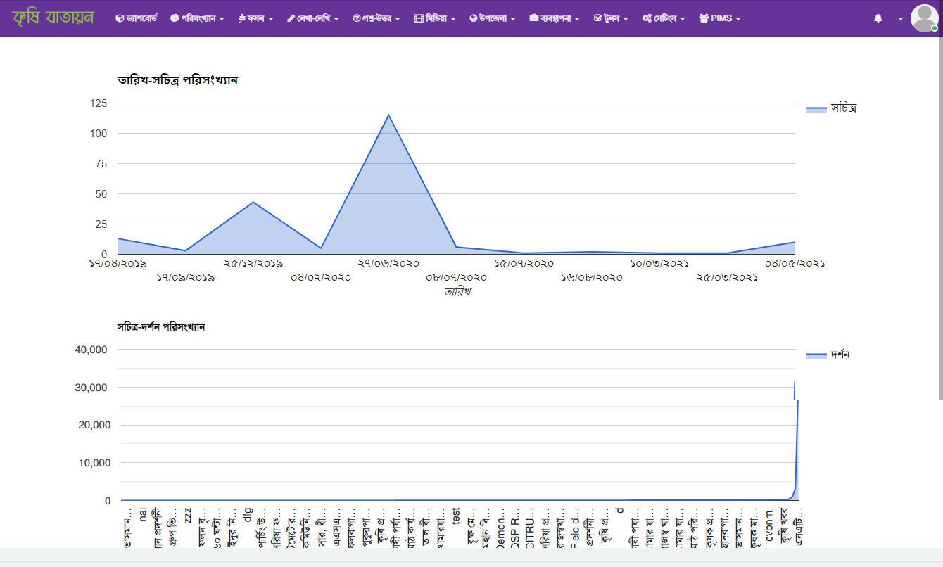Viewport: 943px width, 567px height.
Task: Click the দর্শন legend entry
Action: 828,355
